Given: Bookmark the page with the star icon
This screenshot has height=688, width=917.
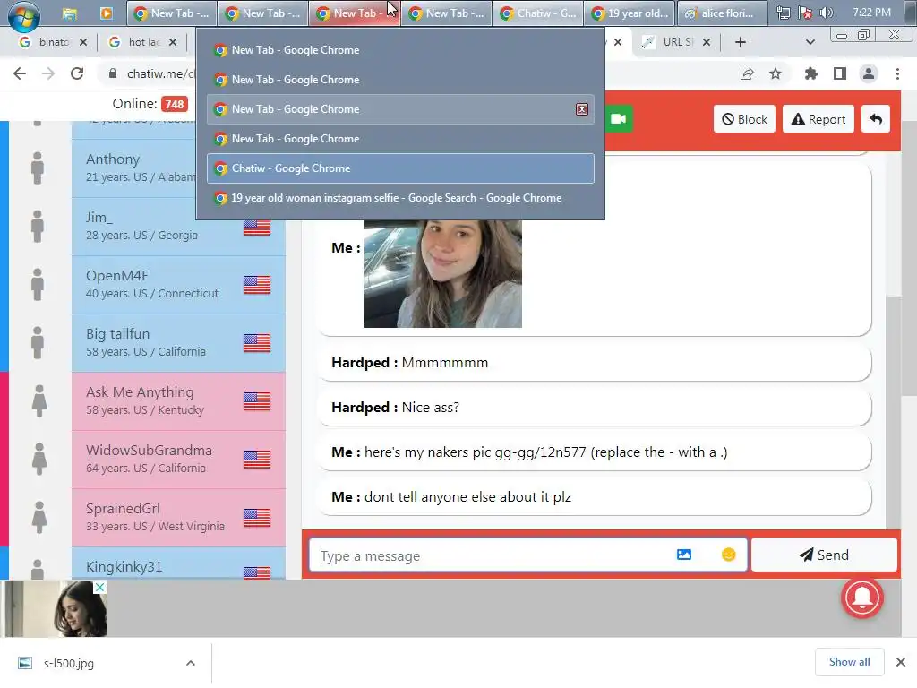Looking at the screenshot, I should tap(775, 73).
